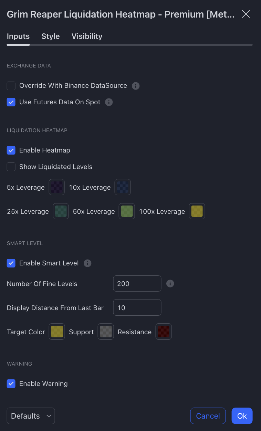Click info icon beside Enable Smart Level
This screenshot has height=431, width=261.
click(87, 263)
